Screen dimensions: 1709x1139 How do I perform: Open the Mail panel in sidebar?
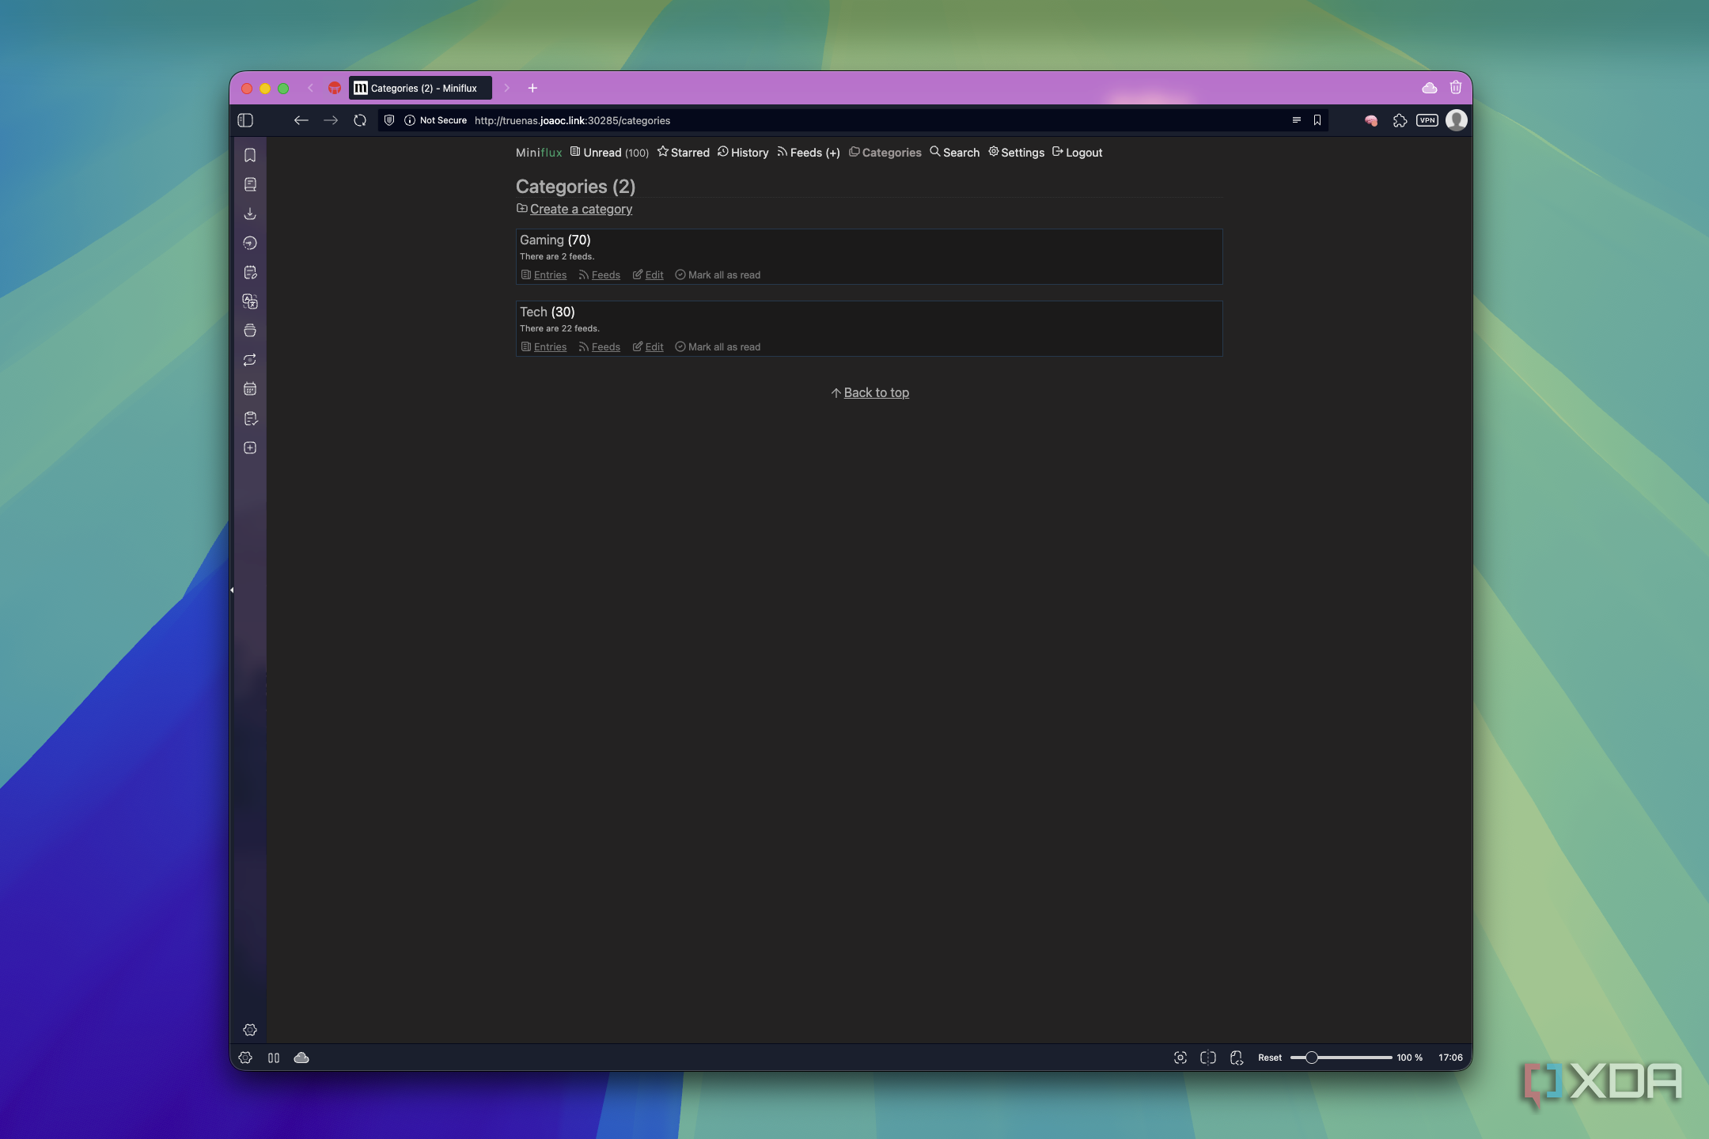tap(250, 331)
